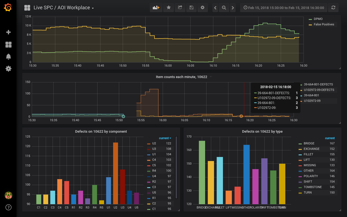Open the user avatar profile

coord(8,195)
